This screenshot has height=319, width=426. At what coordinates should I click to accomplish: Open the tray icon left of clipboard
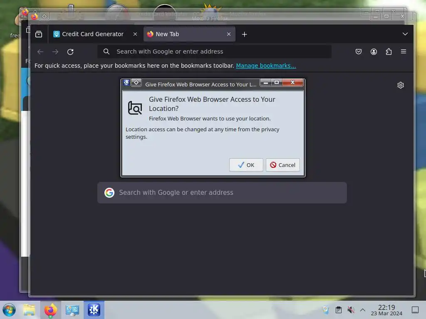point(326,310)
